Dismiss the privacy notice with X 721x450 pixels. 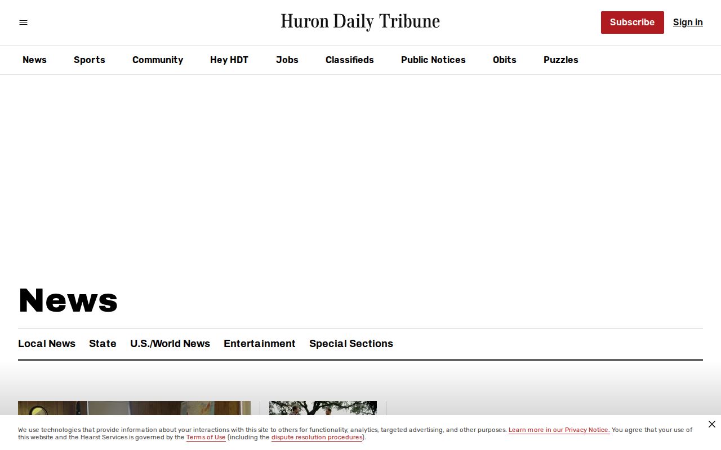pos(711,424)
